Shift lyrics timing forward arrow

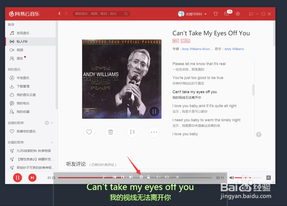[167, 177]
